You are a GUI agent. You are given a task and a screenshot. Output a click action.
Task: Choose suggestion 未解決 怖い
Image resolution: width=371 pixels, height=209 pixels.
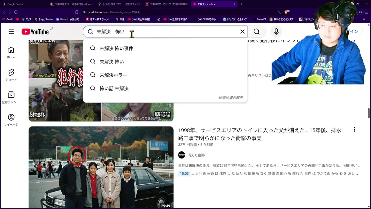point(165,62)
